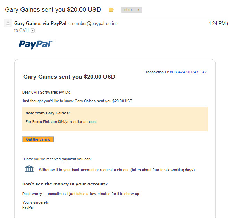
Task: Click the 'Note from Gary Gaines' box
Action: point(115,119)
